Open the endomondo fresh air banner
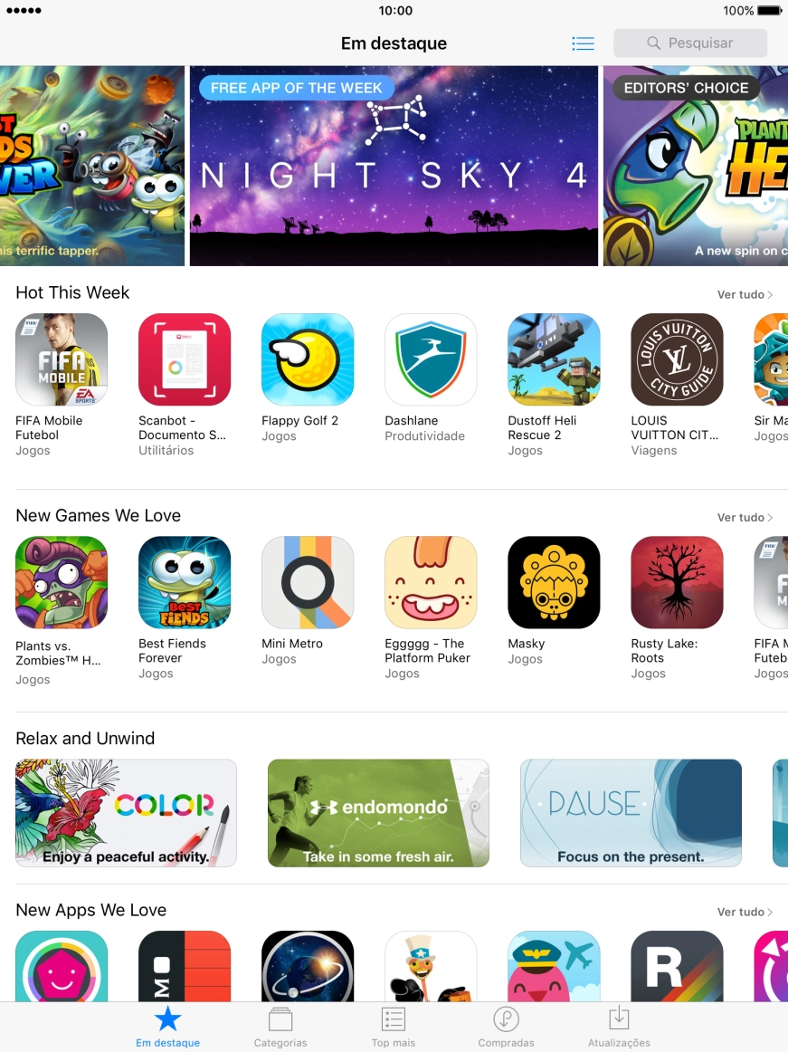 point(378,812)
